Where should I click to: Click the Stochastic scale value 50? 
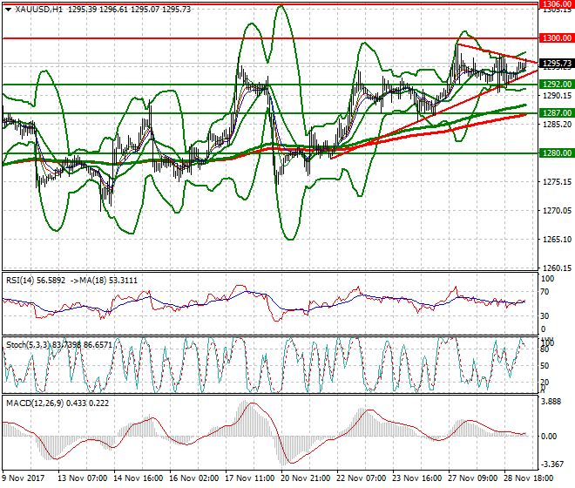[x=545, y=366]
